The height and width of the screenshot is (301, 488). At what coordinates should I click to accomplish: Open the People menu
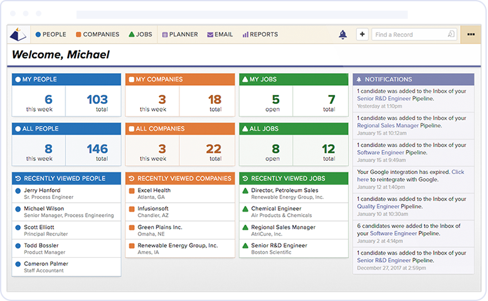pyautogui.click(x=51, y=35)
